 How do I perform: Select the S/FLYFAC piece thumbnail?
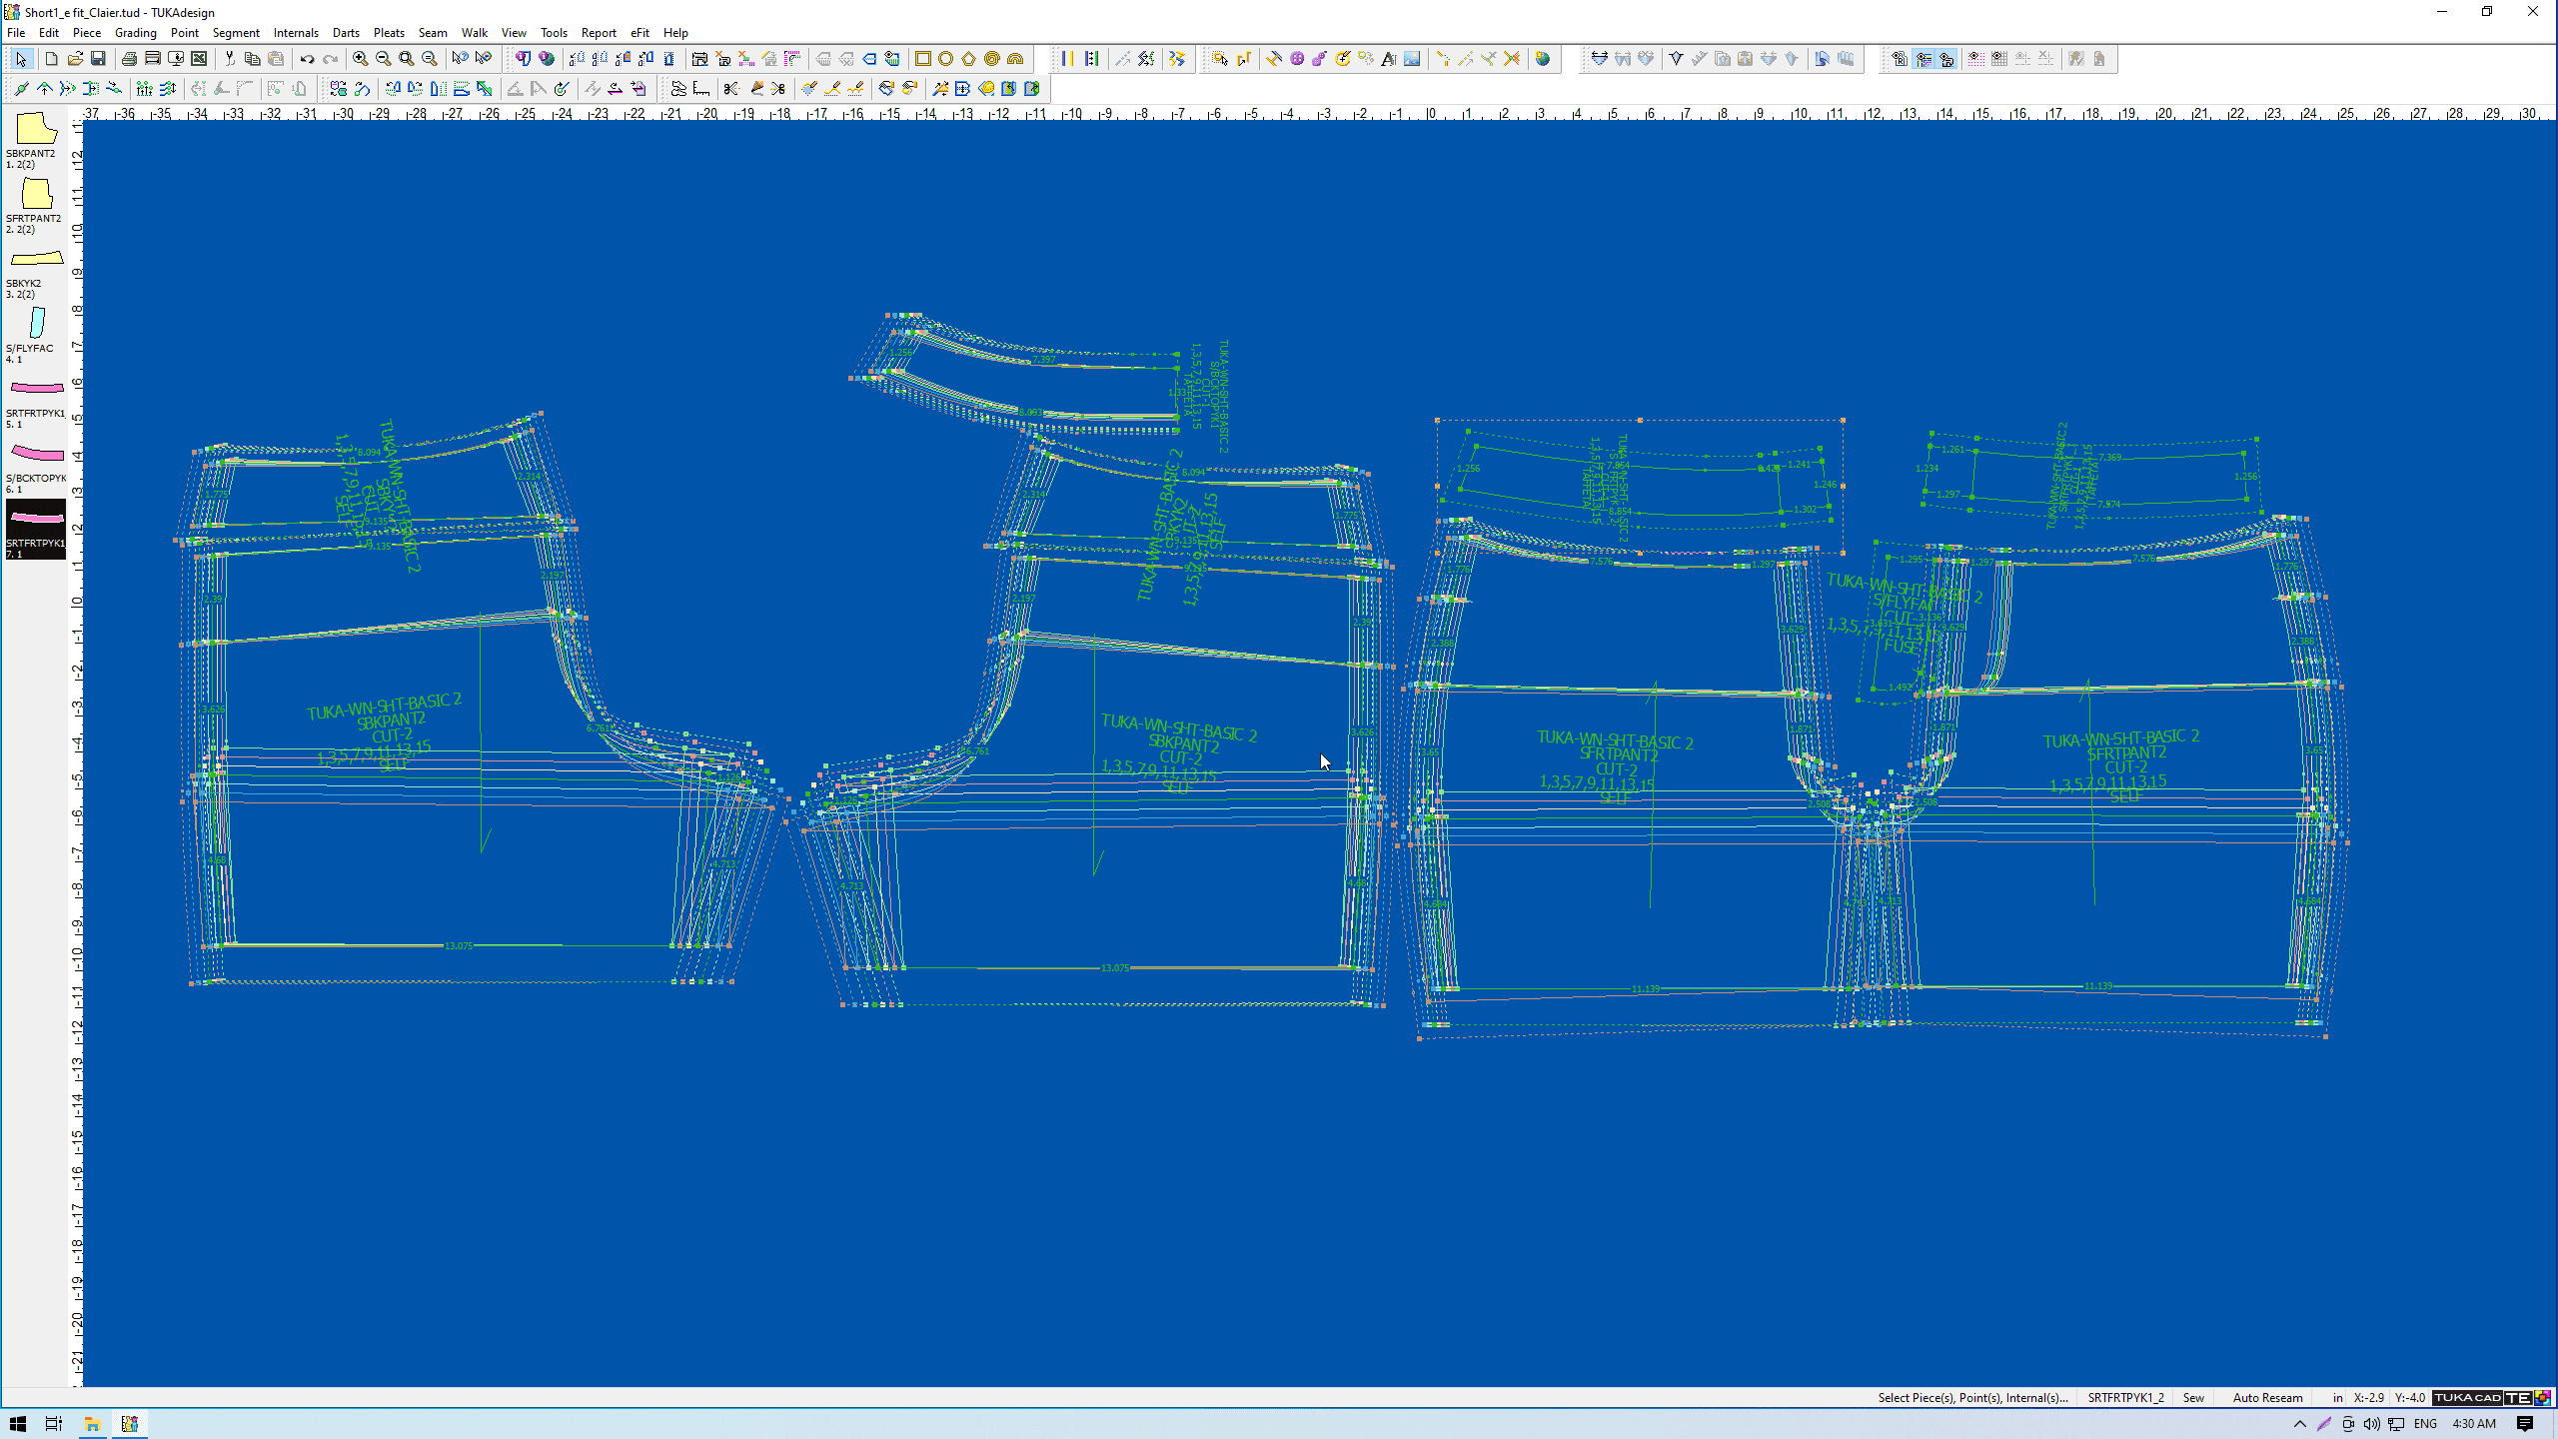tap(35, 324)
